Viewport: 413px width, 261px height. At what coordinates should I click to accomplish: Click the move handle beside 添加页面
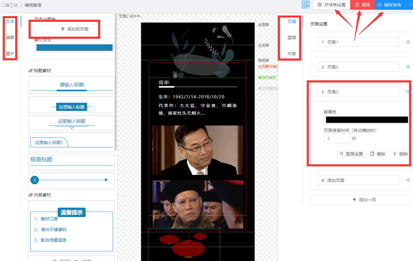[x=408, y=180]
